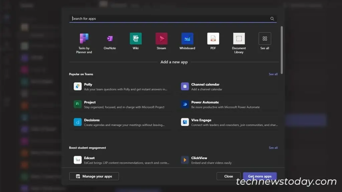Select the Tasks by Planner app icon
Viewport: 342px width, 192px height.
[x=83, y=38]
